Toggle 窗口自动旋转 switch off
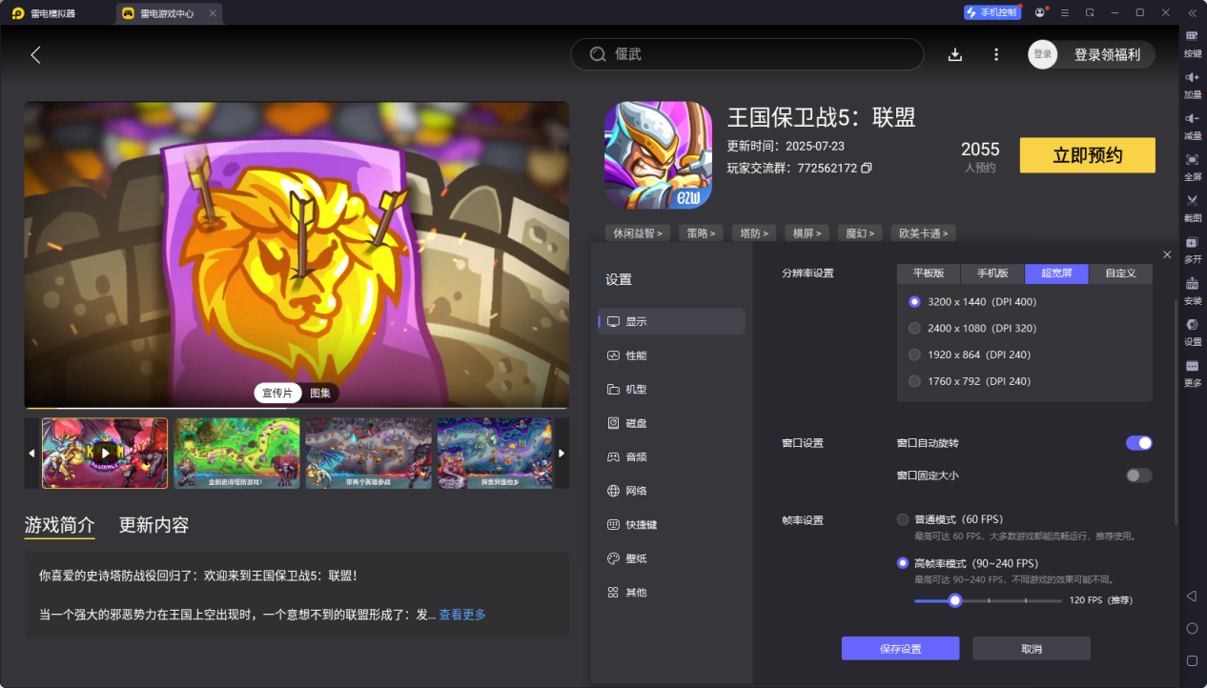Image resolution: width=1207 pixels, height=688 pixels. click(1139, 443)
